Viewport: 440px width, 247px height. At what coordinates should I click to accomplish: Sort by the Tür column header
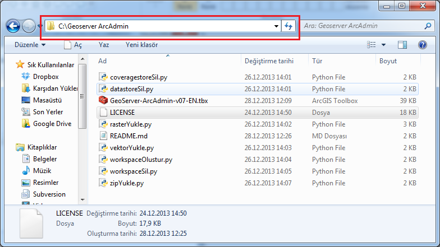point(342,61)
